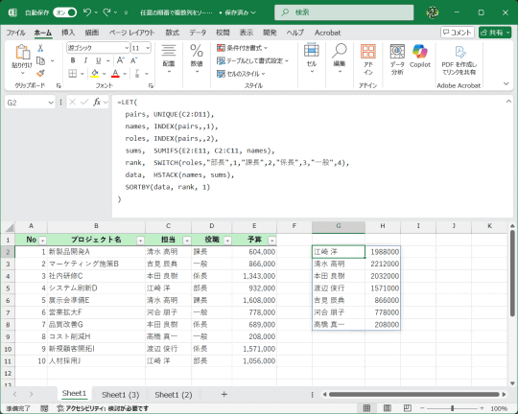Screen dimensions: 518x414
Task: Open the データ ribbon tab
Action: (198, 33)
